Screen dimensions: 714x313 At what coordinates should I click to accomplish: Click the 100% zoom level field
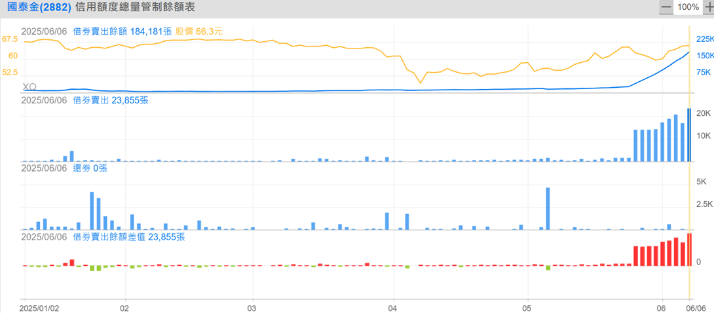688,7
